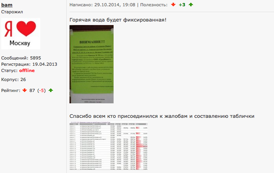Downvote the post's usefulness with red arrow
Viewport: 274px width, 173px height.
173,5
